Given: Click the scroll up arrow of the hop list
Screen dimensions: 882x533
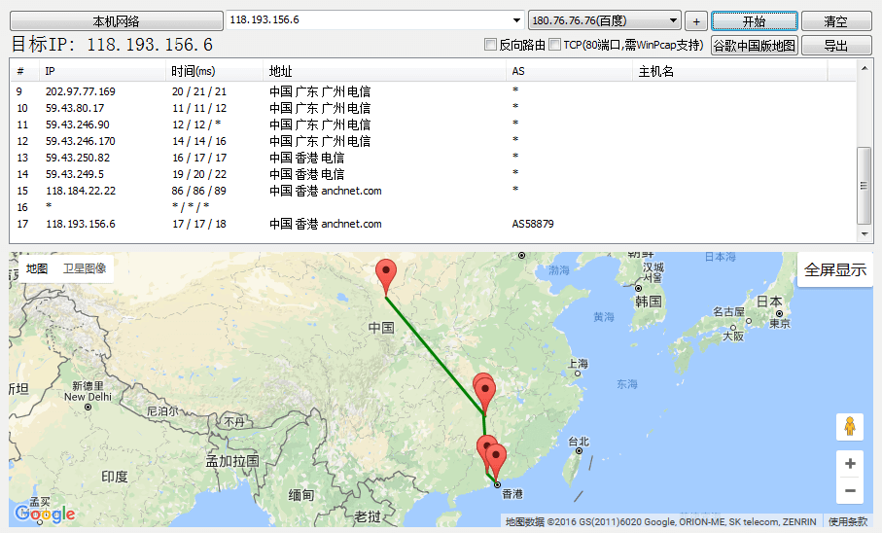Looking at the screenshot, I should click(x=864, y=67).
